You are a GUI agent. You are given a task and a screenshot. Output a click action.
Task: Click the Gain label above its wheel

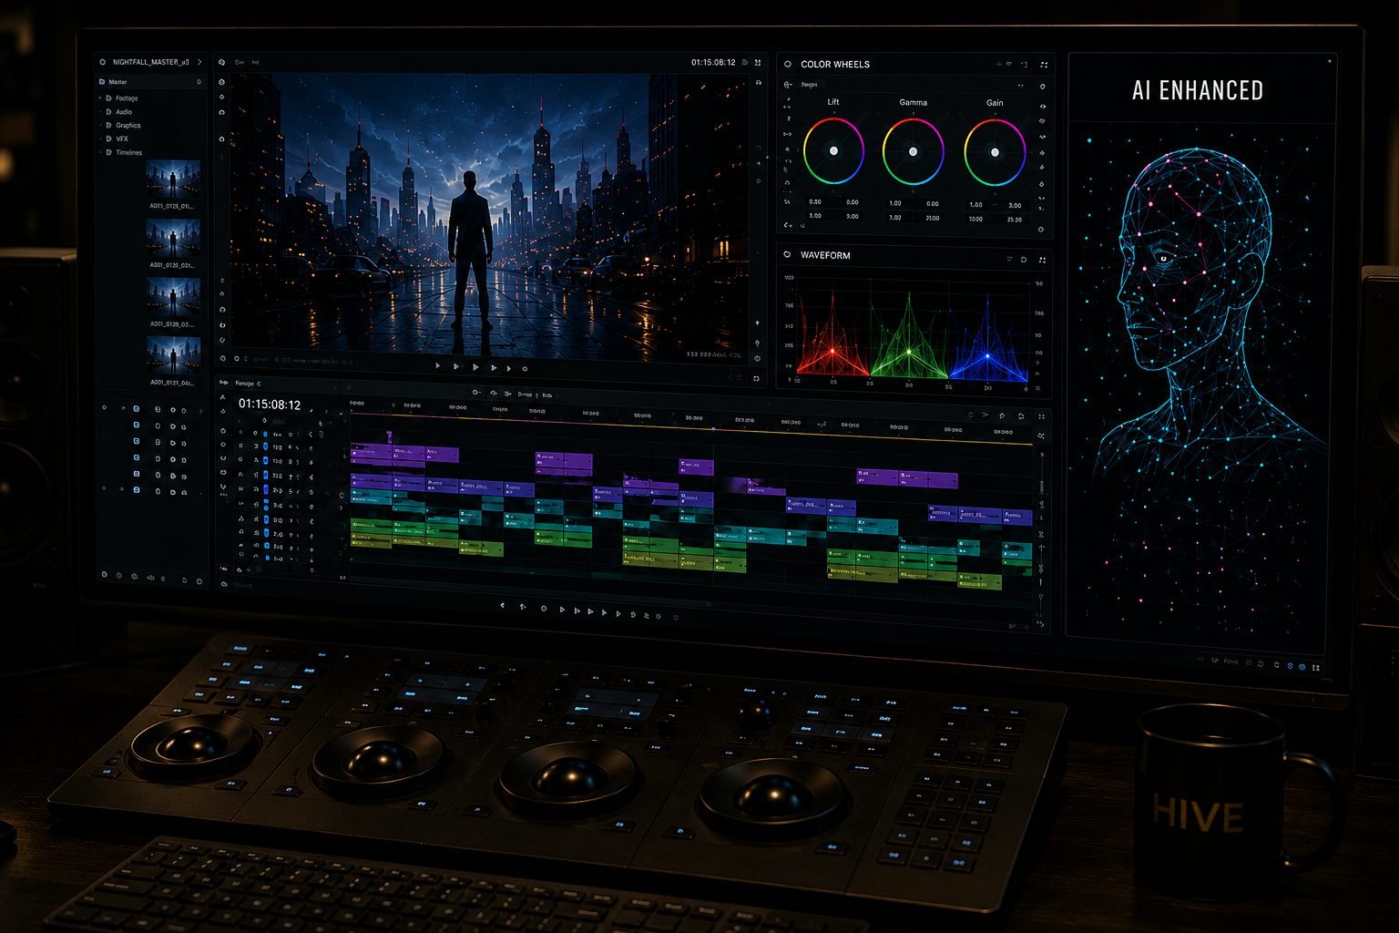tap(995, 103)
